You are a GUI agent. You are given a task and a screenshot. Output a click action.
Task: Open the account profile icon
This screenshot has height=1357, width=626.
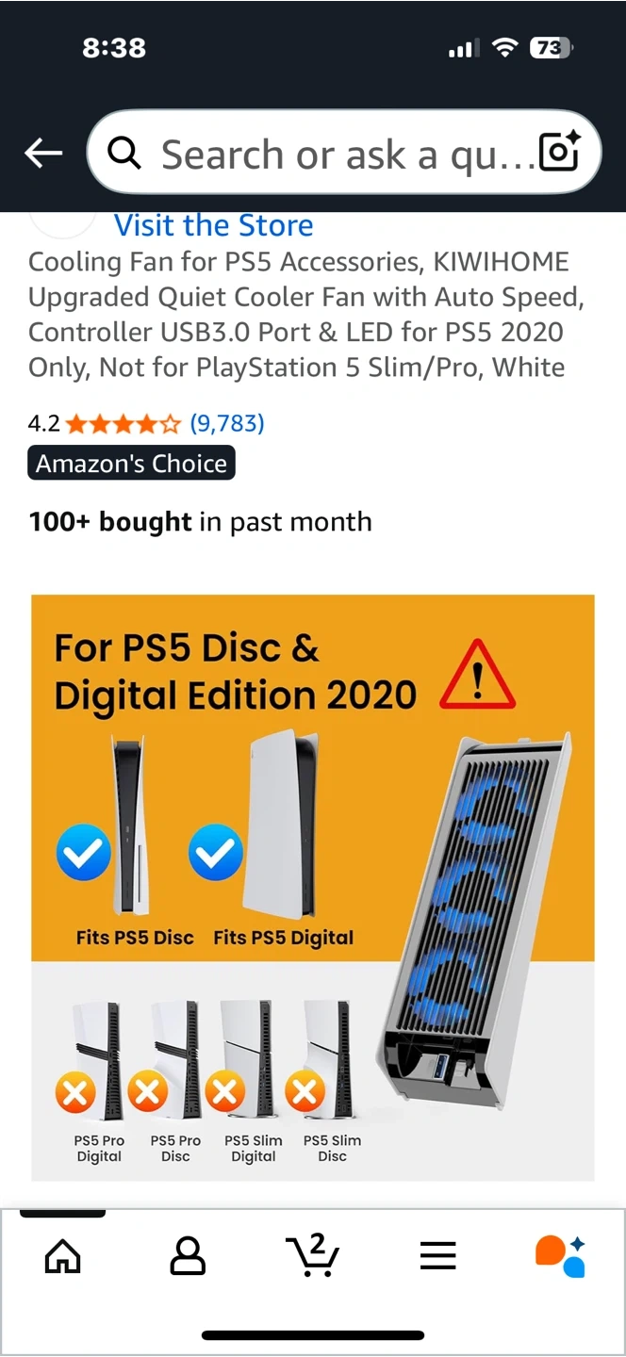188,1256
